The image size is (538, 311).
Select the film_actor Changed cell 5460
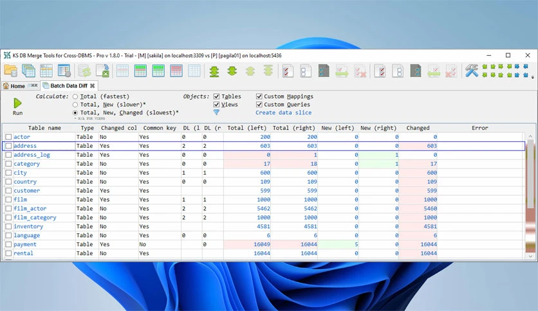click(x=418, y=209)
